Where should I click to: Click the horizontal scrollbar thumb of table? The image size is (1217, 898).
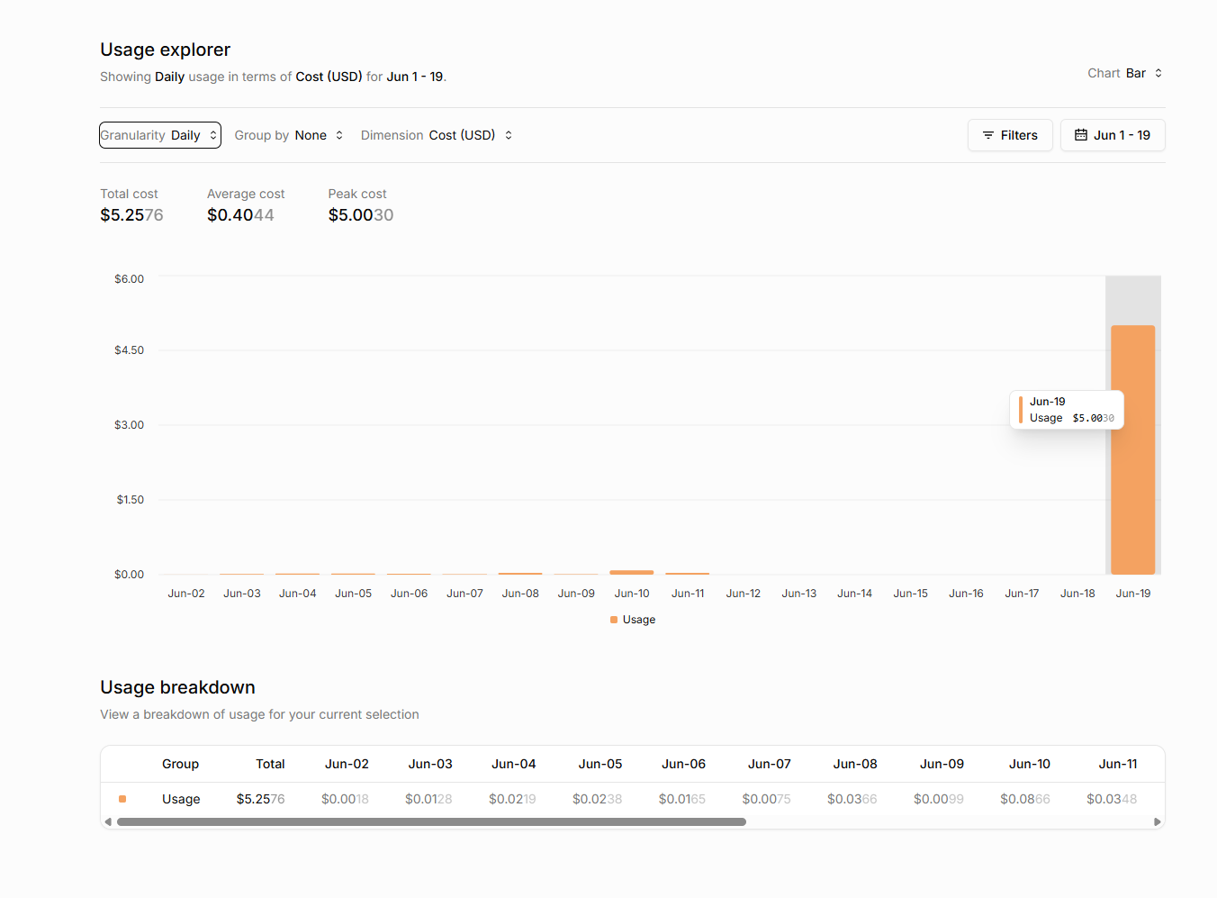tap(431, 822)
